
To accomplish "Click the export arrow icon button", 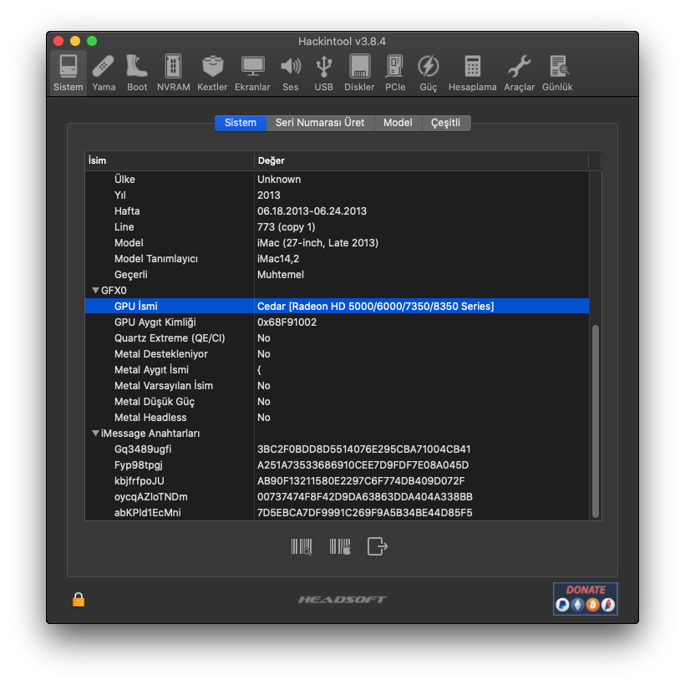I will pyautogui.click(x=378, y=546).
